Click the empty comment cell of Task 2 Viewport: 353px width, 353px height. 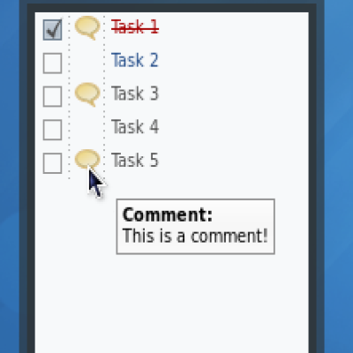(87, 61)
